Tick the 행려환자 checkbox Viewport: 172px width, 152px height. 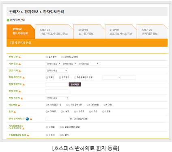[x=60, y=77]
